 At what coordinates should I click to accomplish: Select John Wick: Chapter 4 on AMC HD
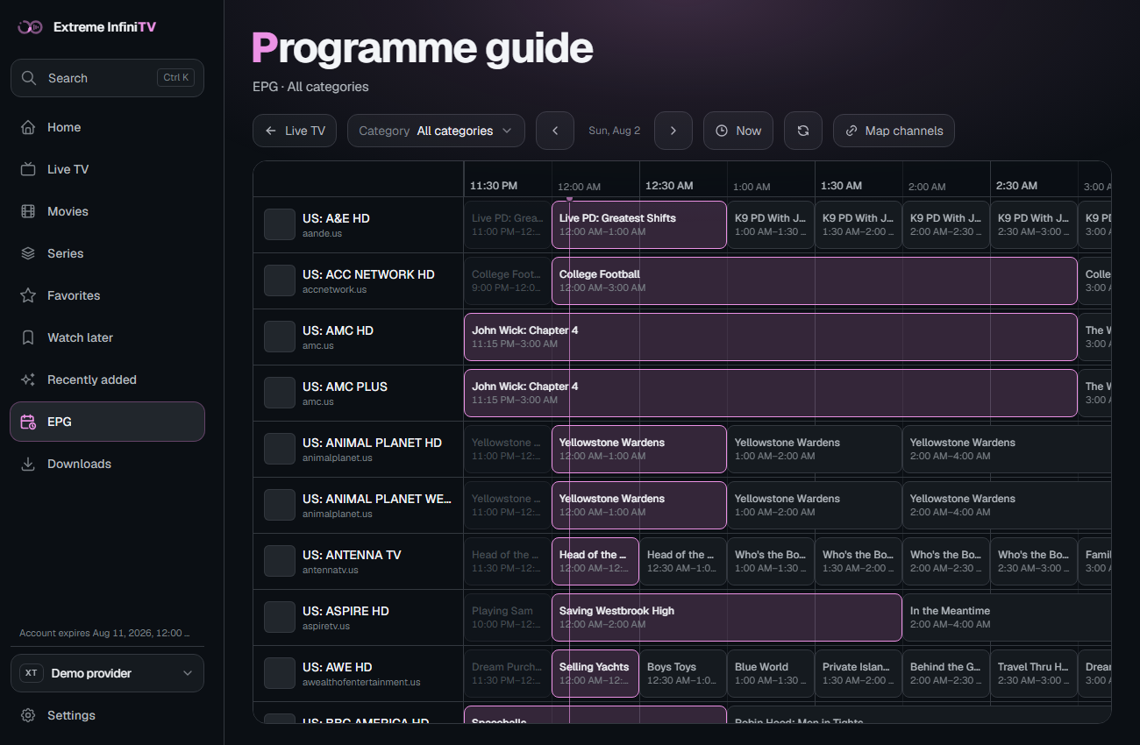771,337
